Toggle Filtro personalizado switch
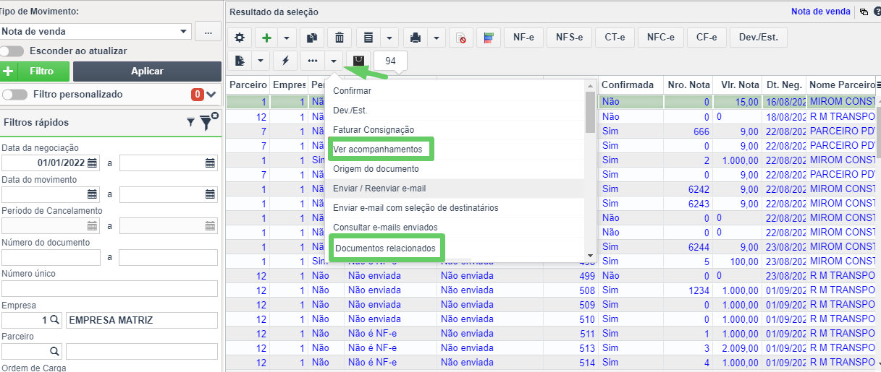This screenshot has width=881, height=372. pyautogui.click(x=15, y=95)
